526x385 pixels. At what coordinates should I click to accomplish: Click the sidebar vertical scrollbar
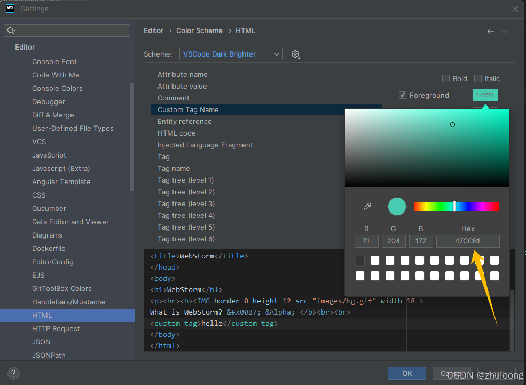pyautogui.click(x=132, y=137)
